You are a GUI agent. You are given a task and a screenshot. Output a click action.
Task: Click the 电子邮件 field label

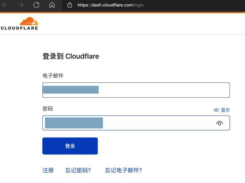pyautogui.click(x=53, y=76)
